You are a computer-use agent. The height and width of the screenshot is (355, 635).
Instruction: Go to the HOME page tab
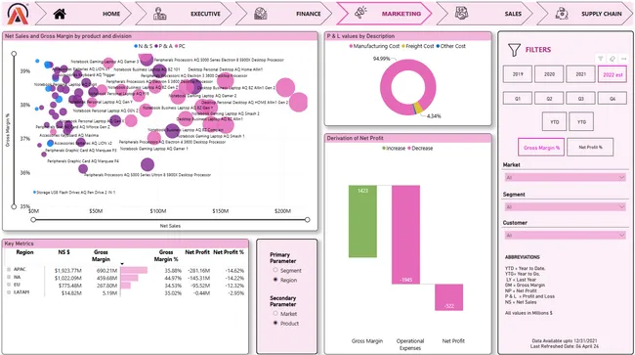83,14
